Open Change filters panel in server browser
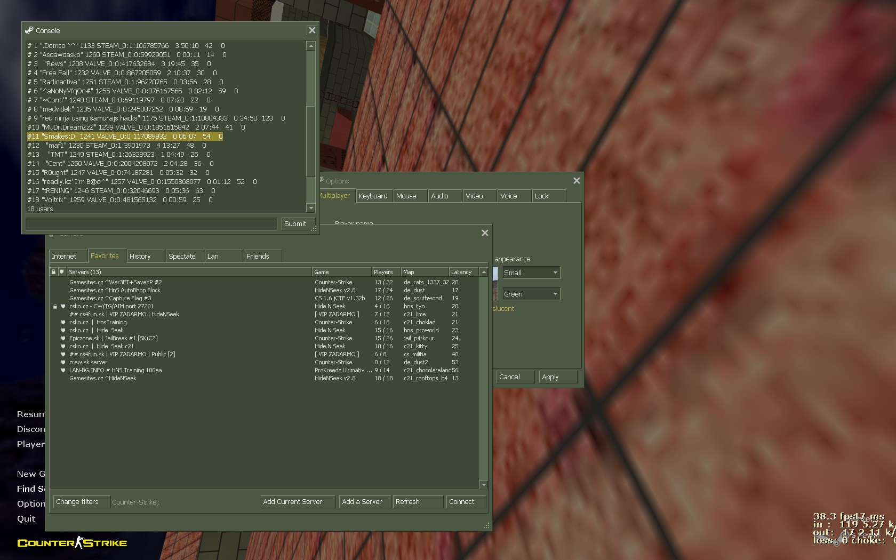This screenshot has height=560, width=896. tap(81, 502)
